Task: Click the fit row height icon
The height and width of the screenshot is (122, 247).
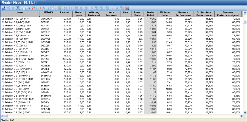Action: click(18, 8)
